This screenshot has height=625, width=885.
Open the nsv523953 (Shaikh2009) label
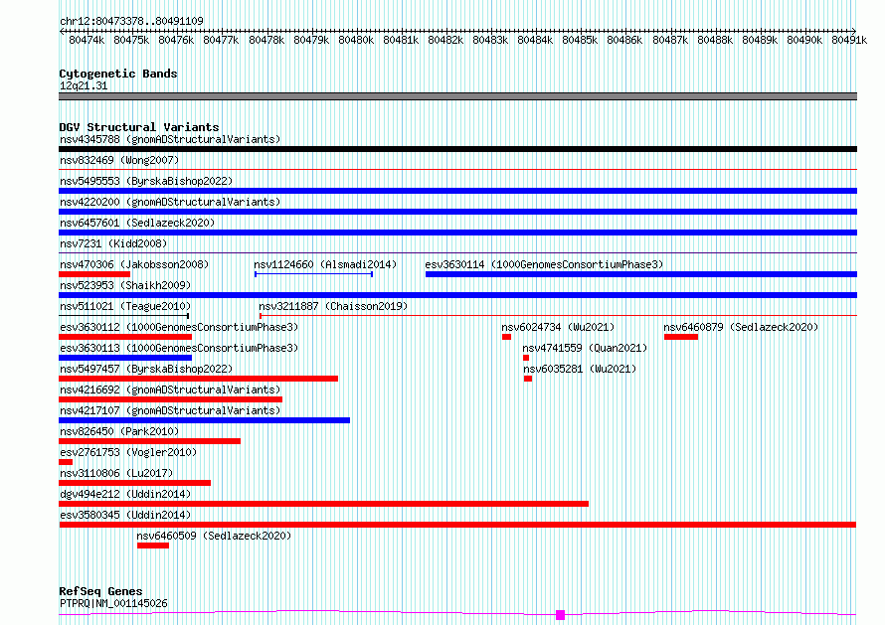tap(125, 285)
